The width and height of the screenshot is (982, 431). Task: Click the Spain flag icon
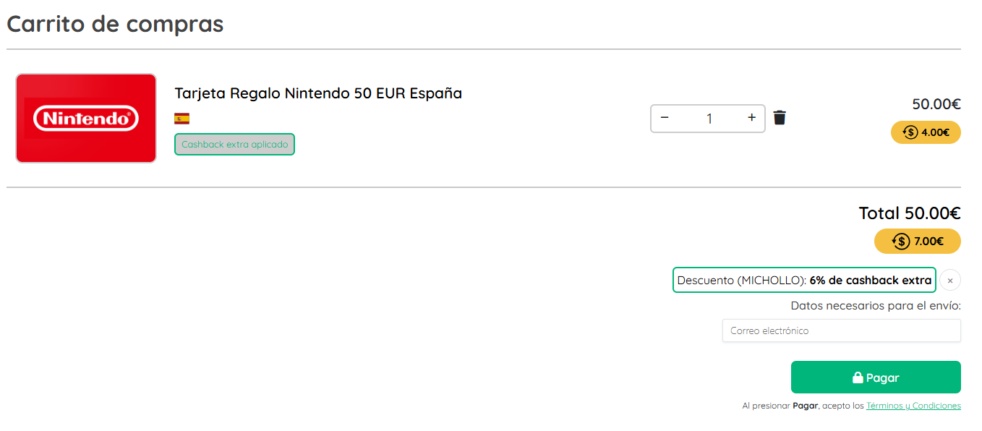click(x=182, y=119)
